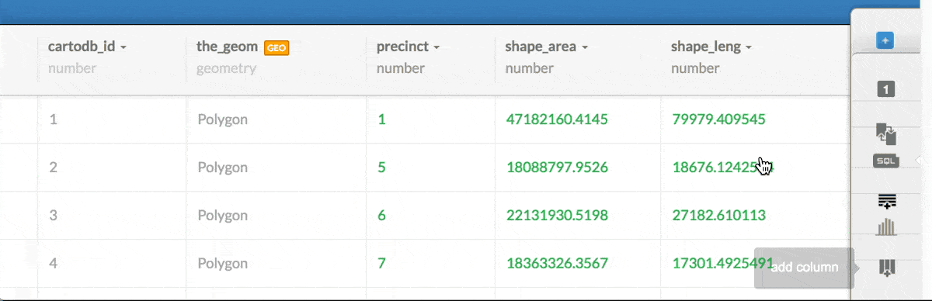Select the layer number 1 icon
Screen dimensions: 932x301
tap(886, 89)
